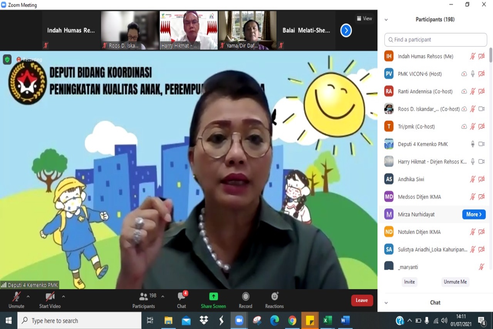Open the Participants panel button
Viewport: 493px width, 329px height.
coord(144,300)
